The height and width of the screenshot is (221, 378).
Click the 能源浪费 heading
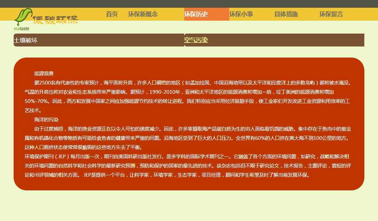[44, 73]
